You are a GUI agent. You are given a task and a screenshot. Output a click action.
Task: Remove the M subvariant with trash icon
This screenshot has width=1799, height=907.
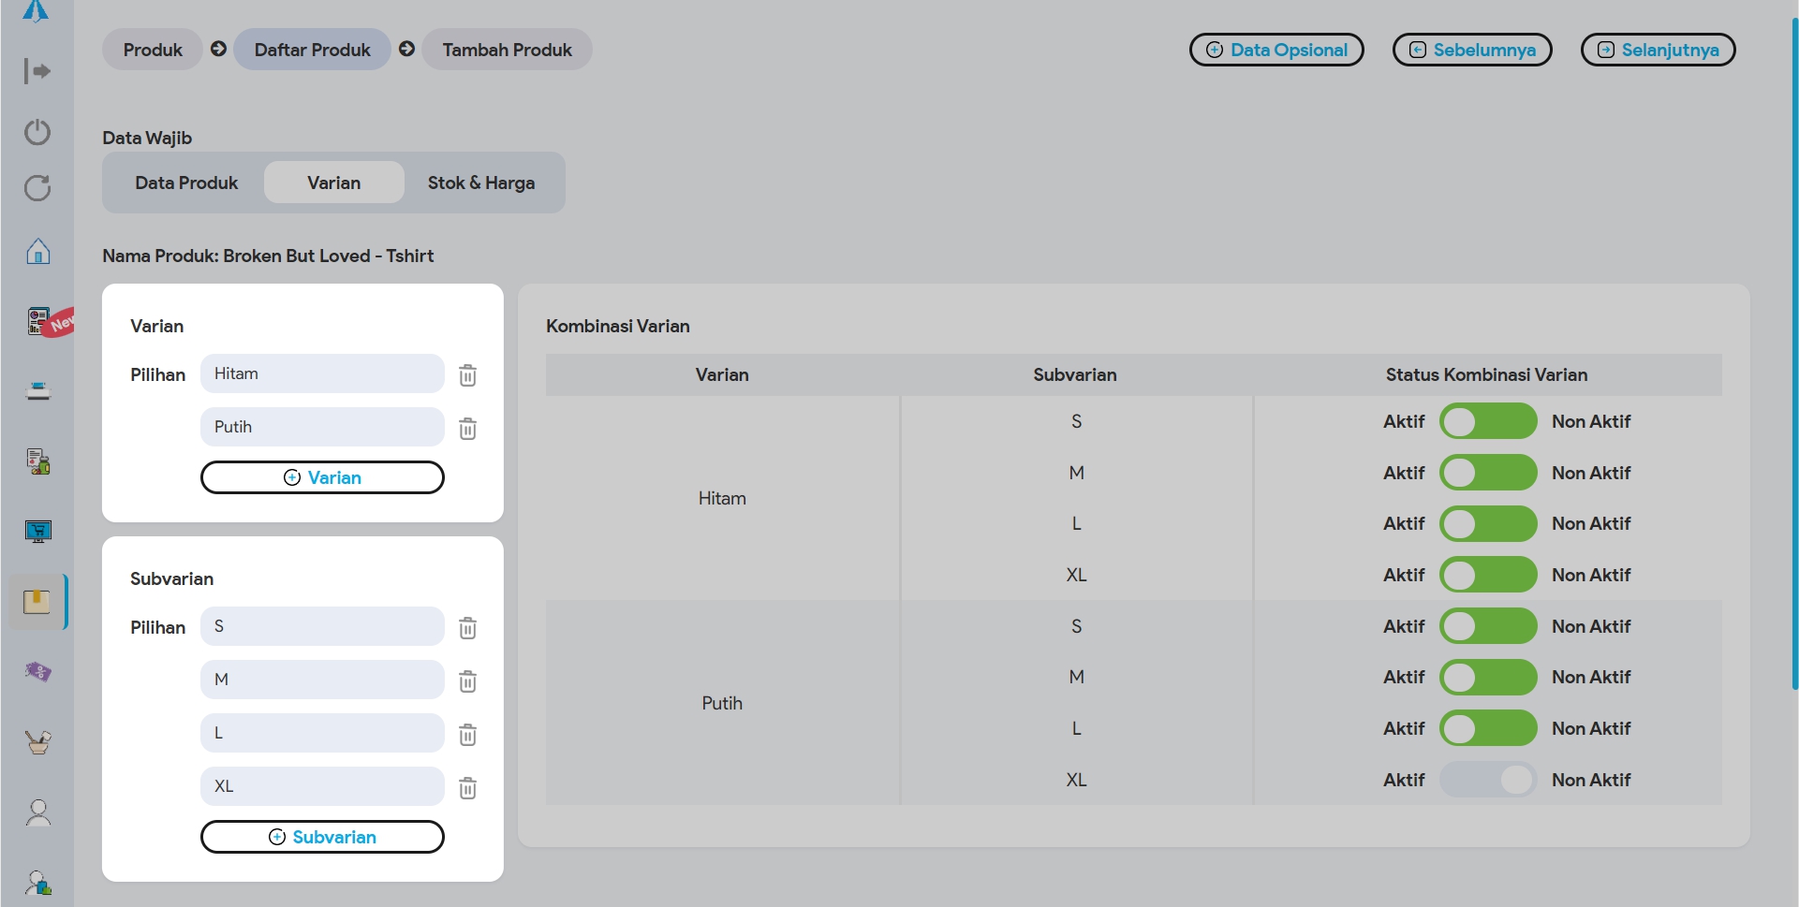[467, 681]
